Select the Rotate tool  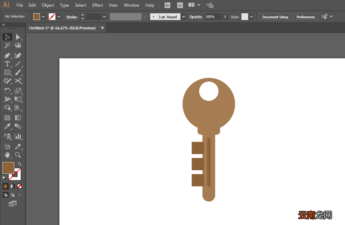pyautogui.click(x=7, y=91)
